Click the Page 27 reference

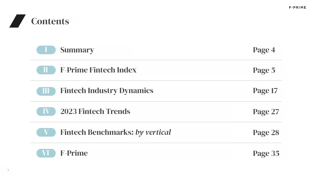pyautogui.click(x=266, y=112)
